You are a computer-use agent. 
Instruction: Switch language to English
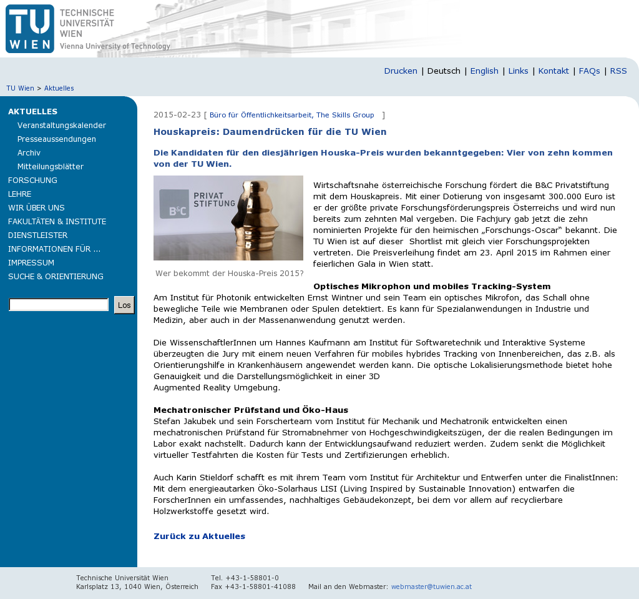point(484,71)
